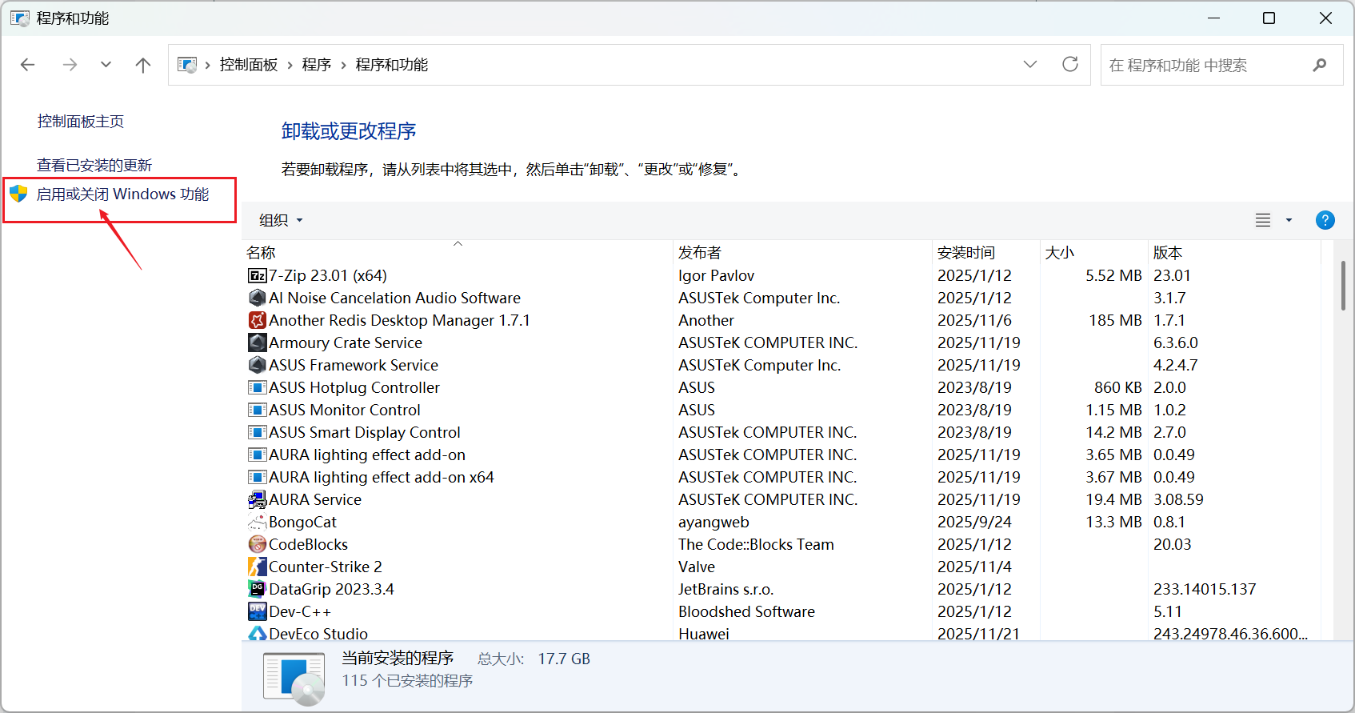Open the 控制面板主页 link
The height and width of the screenshot is (713, 1355).
[x=81, y=122]
